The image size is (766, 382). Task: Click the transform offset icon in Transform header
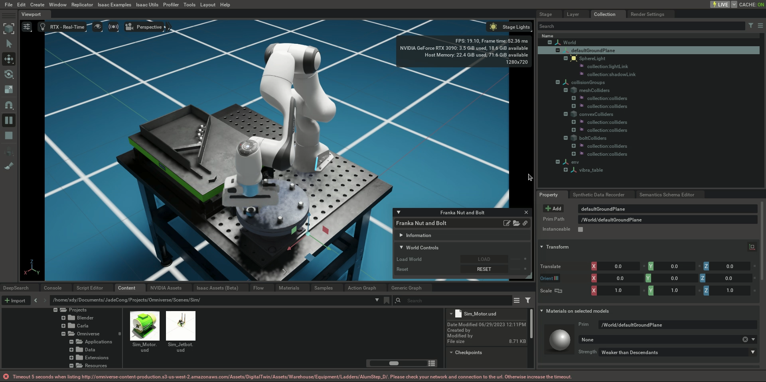[x=752, y=247]
